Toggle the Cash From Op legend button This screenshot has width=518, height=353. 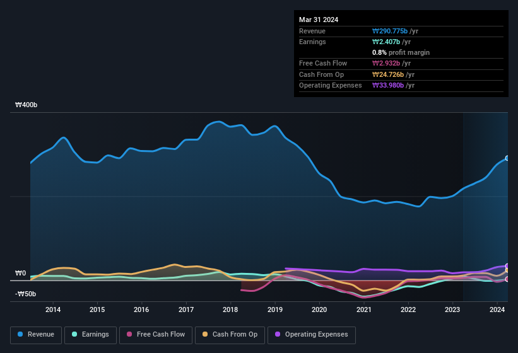point(230,335)
